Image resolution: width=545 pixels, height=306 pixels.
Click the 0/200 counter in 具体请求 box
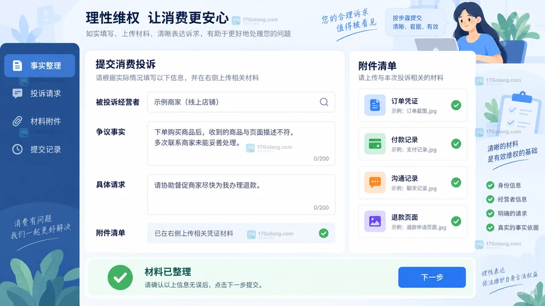click(x=321, y=208)
